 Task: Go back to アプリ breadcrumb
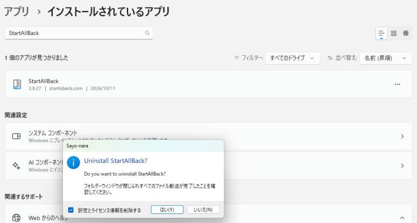(x=17, y=12)
